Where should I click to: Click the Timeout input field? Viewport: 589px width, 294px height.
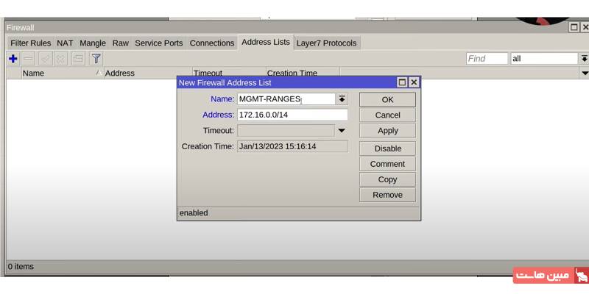pos(286,131)
